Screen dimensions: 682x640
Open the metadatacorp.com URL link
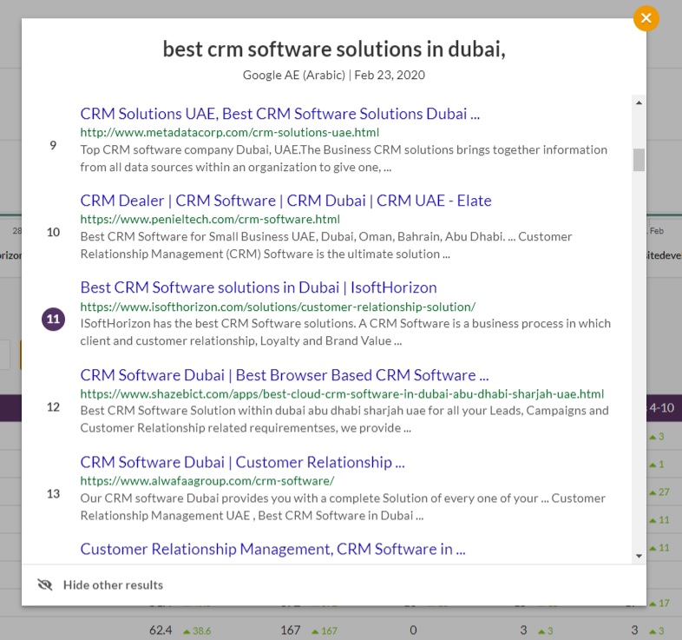(x=229, y=132)
